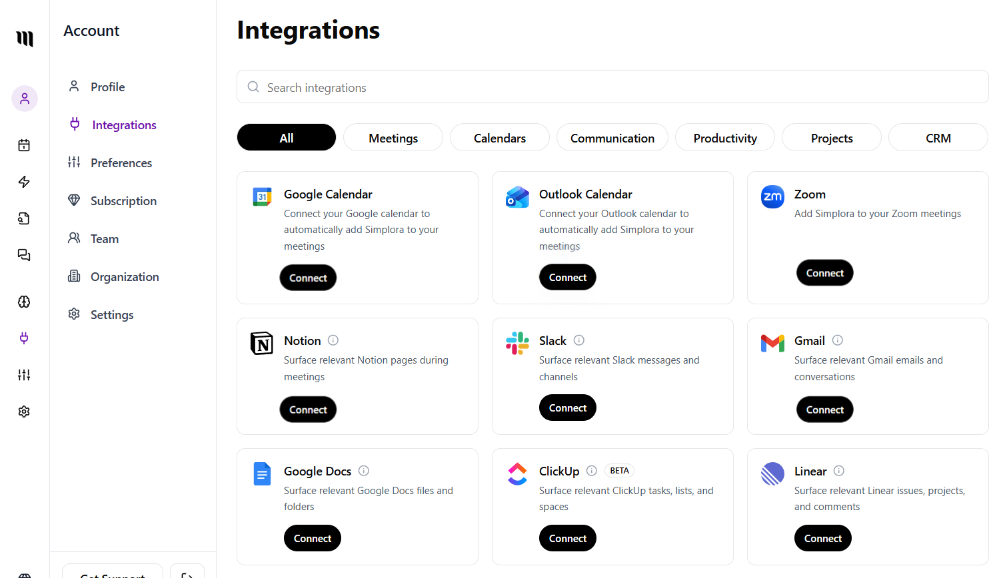1007x578 pixels.
Task: Click the Search integrations input field
Action: [612, 87]
